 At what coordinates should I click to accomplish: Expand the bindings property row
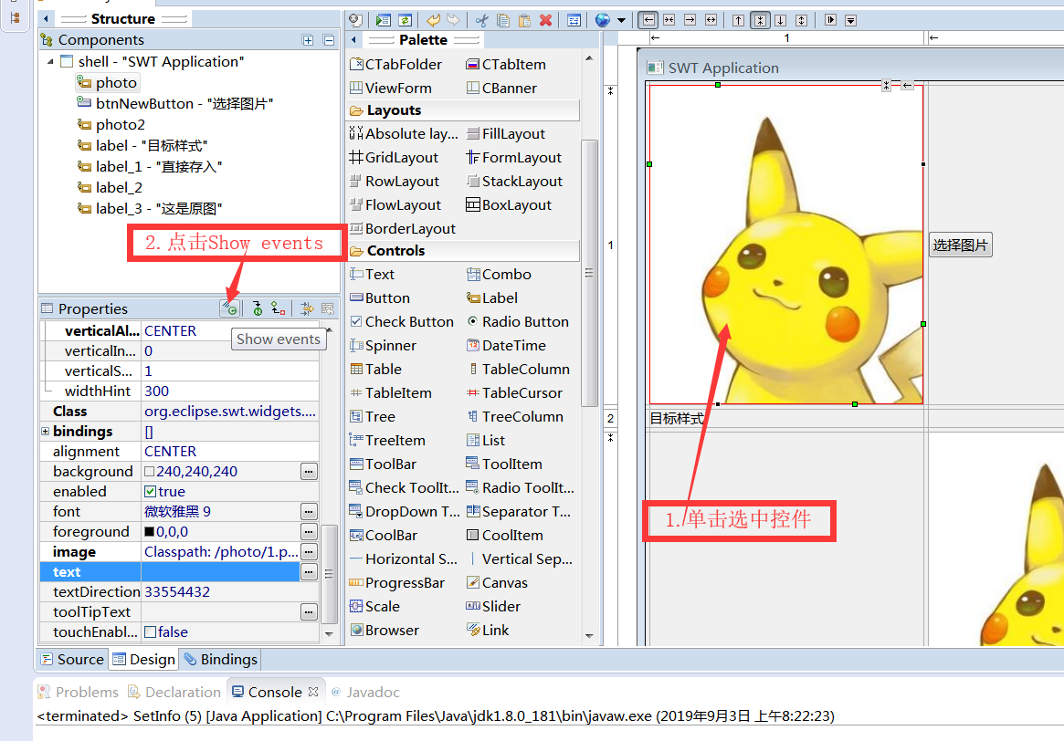point(45,431)
